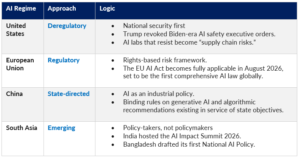Image resolution: width=298 pixels, height=158 pixels.
Task: Click the 'National security first' bullet text
Action: pos(154,26)
